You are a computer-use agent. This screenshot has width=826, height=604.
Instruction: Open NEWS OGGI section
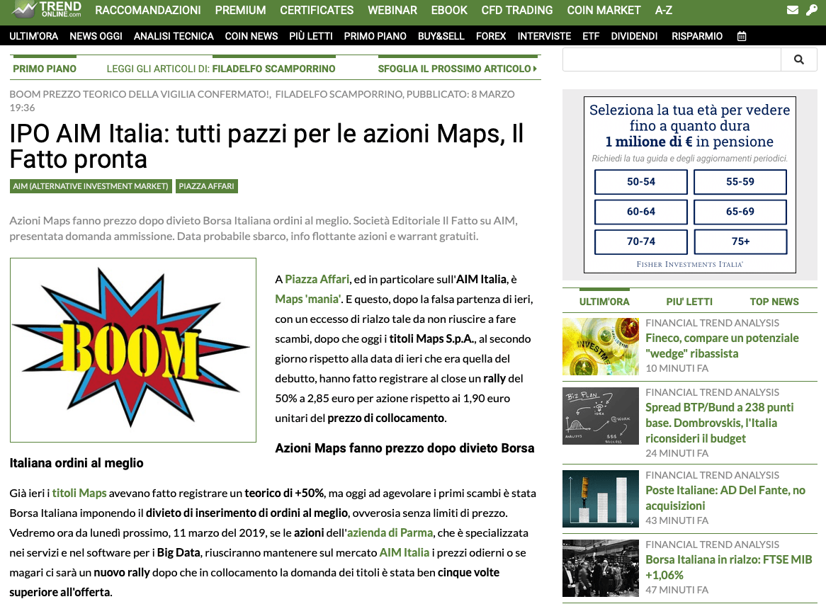pyautogui.click(x=96, y=36)
